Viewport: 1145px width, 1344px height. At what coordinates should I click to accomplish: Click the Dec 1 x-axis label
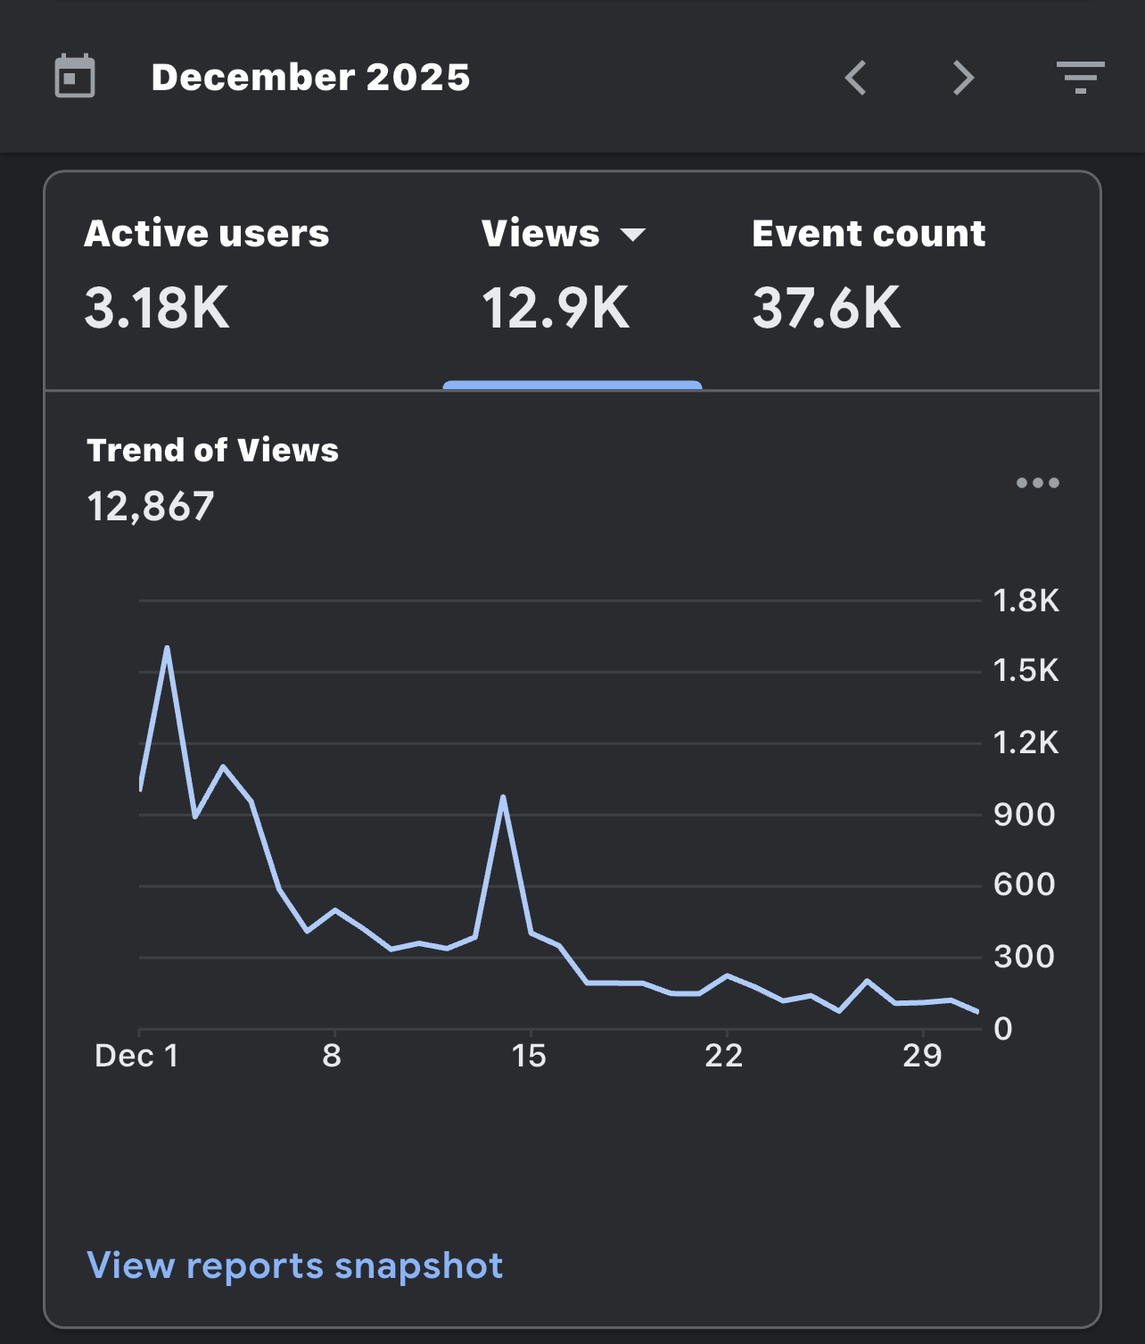(136, 1056)
